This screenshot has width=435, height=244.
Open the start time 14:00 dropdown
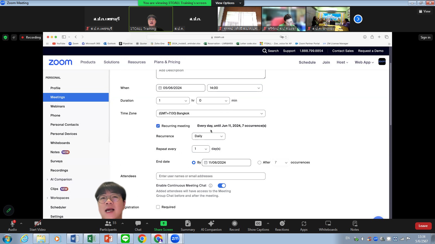pyautogui.click(x=235, y=88)
